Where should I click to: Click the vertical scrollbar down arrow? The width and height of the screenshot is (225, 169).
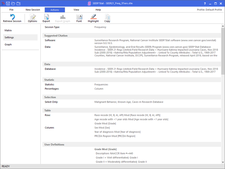[223, 162]
